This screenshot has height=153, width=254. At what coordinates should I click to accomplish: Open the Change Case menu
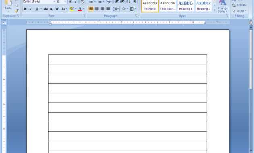coord(64,9)
